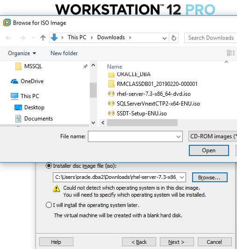237x249 pixels.
Task: Click the RMCLASSDB01 folder icon
Action: (111, 84)
